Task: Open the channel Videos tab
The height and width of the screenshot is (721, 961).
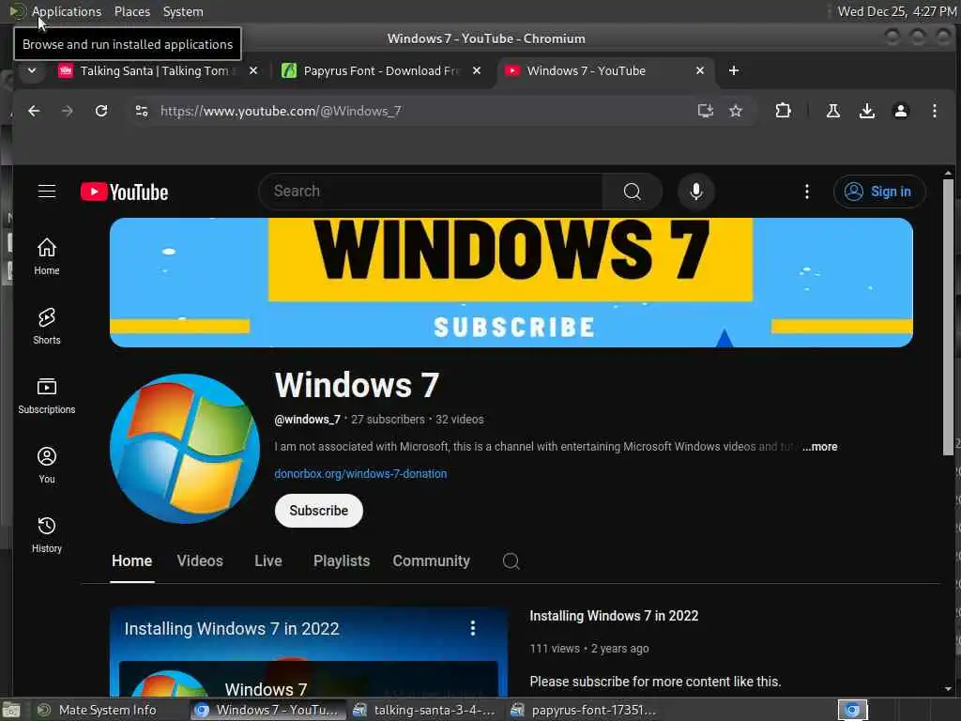Action: coord(200,560)
